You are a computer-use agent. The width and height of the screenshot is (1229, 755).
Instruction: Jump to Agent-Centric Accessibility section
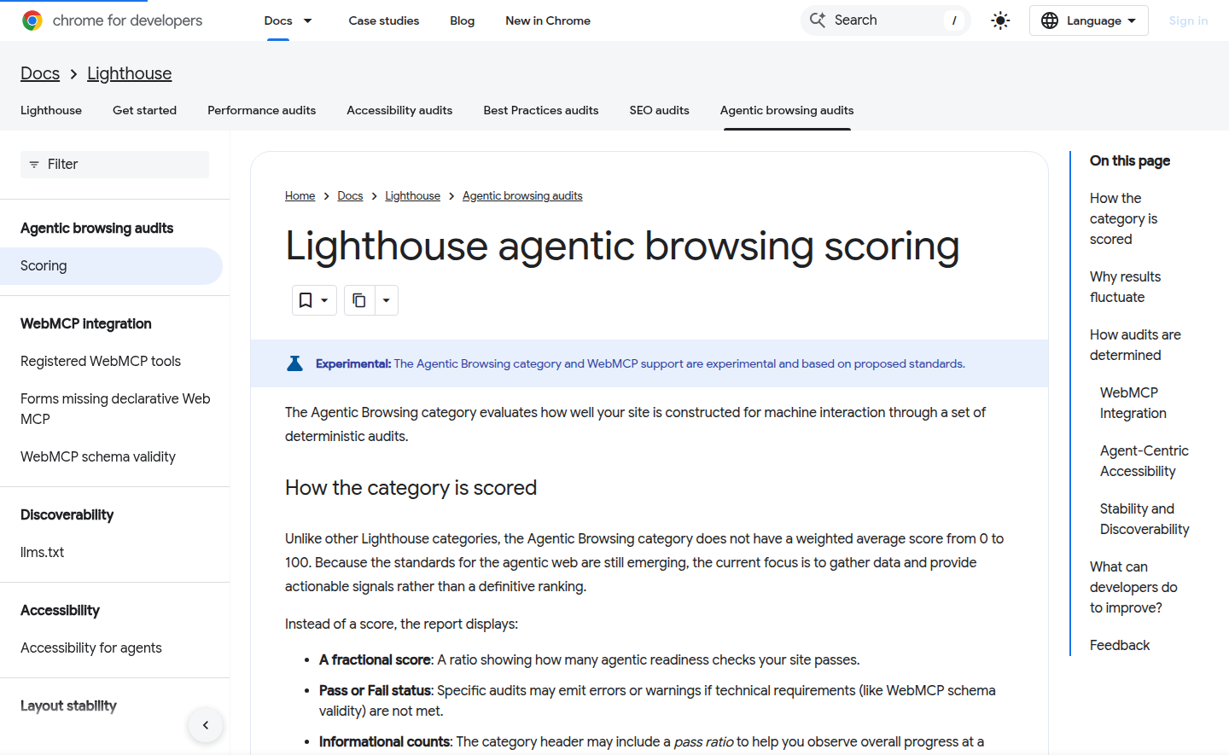(1144, 461)
